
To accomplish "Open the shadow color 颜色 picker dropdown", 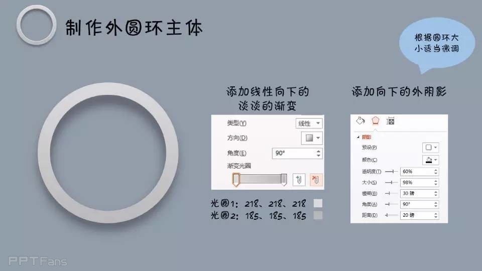I will pyautogui.click(x=430, y=160).
